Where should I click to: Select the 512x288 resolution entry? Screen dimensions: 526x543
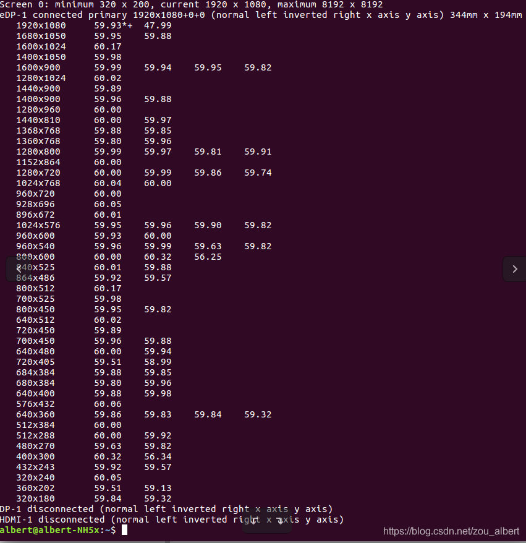pyautogui.click(x=35, y=435)
